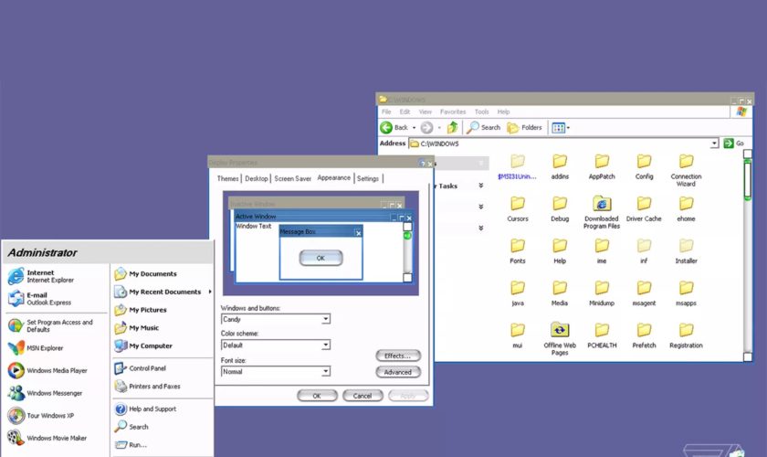Image resolution: width=767 pixels, height=457 pixels.
Task: Toggle the Folders pane button
Action: coord(525,128)
